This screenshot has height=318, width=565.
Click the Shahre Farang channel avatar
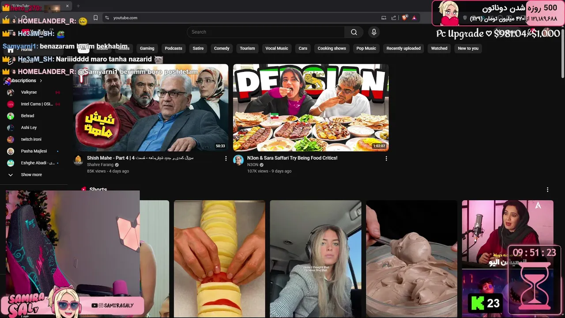pos(78,160)
